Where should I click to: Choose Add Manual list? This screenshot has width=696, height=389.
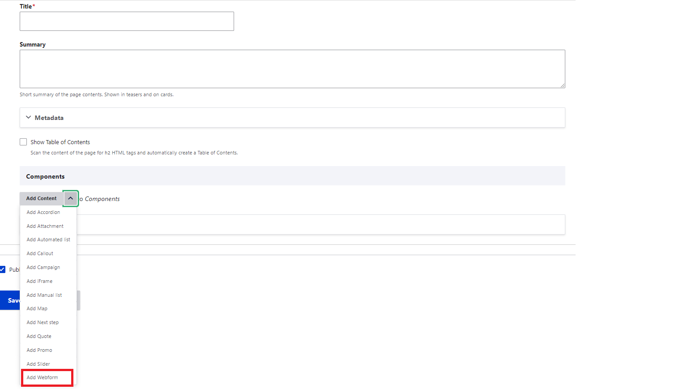tap(44, 295)
